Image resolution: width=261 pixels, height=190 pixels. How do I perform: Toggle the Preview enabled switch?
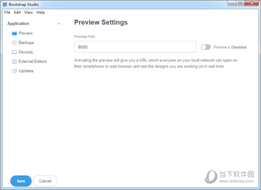point(206,47)
